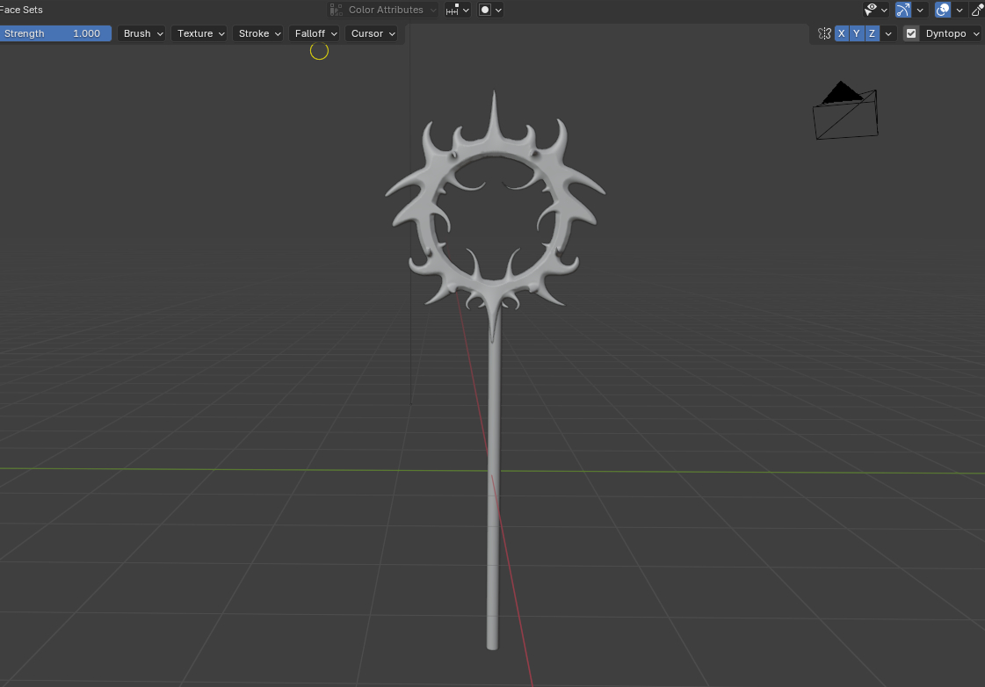The image size is (985, 687).
Task: Click the shading mode icon at top-right edge
Action: point(978,10)
